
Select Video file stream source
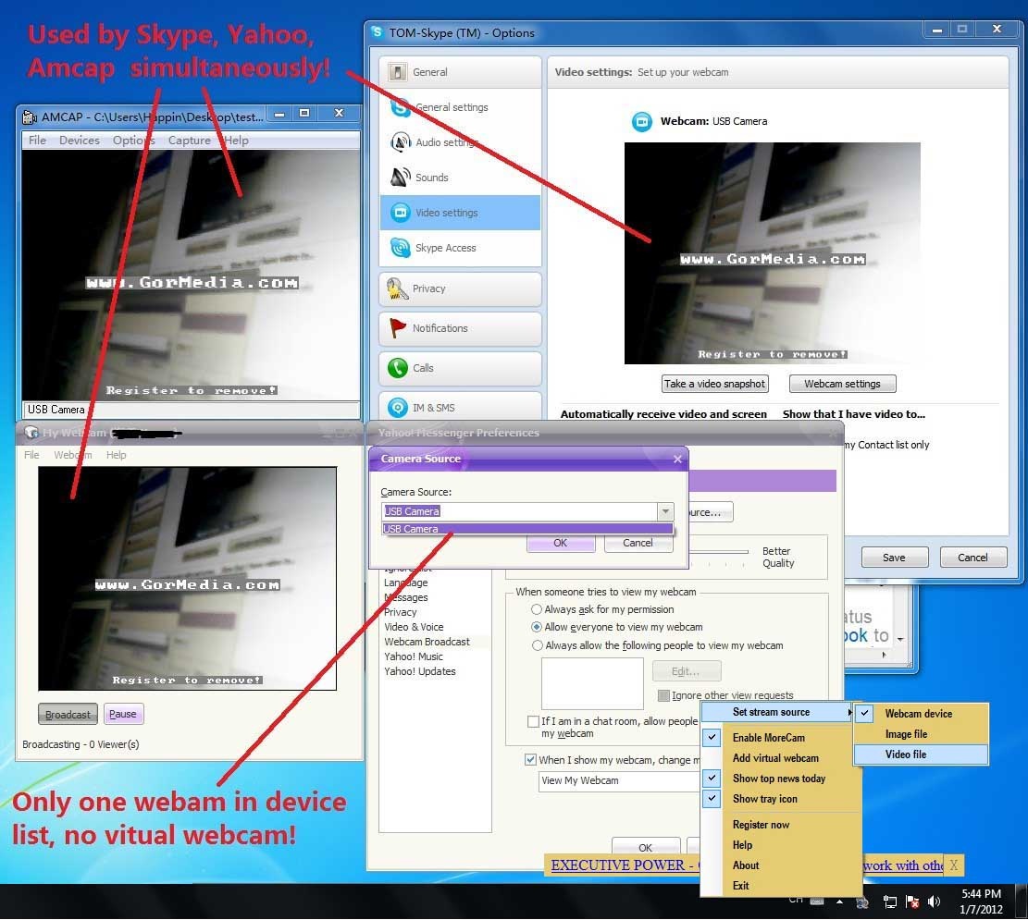tap(921, 754)
